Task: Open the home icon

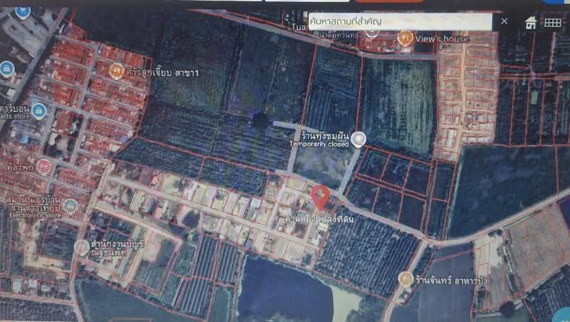Action: [x=530, y=23]
